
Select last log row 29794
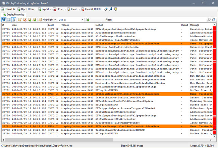(107, 134)
